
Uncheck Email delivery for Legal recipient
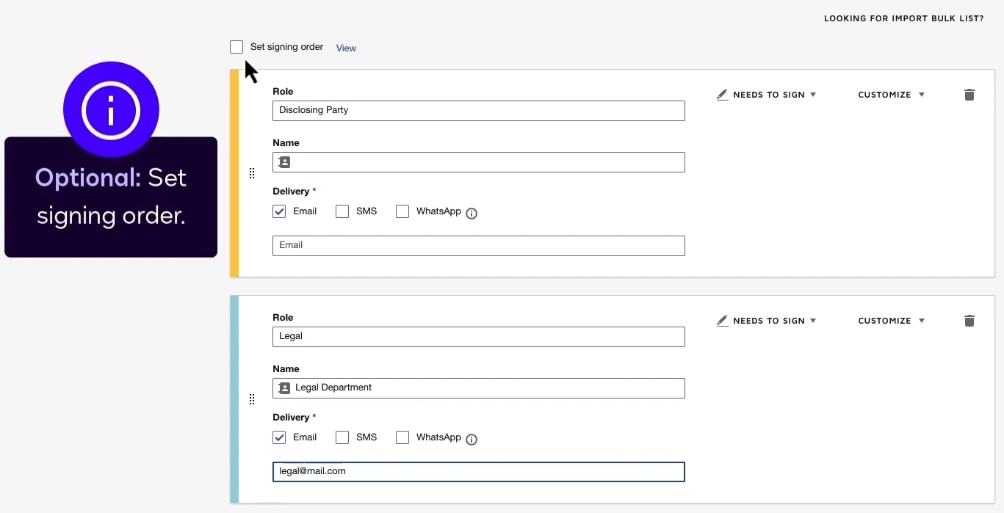pos(279,438)
